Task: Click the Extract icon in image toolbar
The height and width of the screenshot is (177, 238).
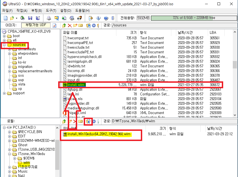Action: 88,25
